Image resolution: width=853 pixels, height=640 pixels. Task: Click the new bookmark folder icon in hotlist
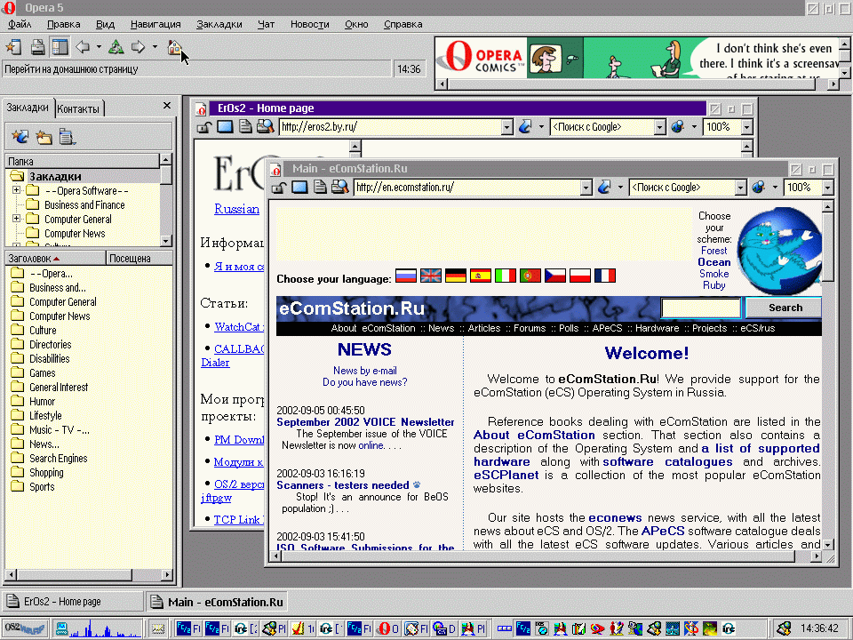pos(44,137)
